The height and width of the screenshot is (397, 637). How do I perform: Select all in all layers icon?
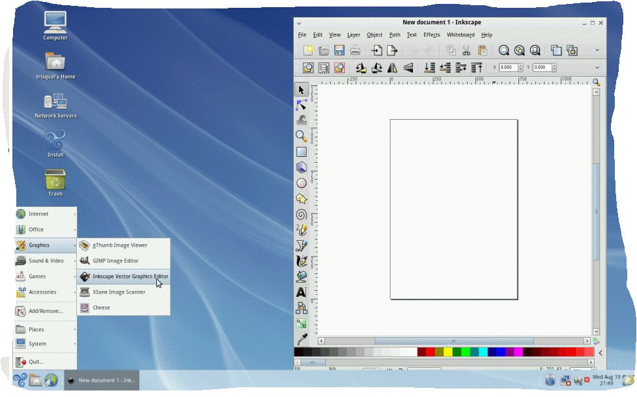tap(324, 68)
